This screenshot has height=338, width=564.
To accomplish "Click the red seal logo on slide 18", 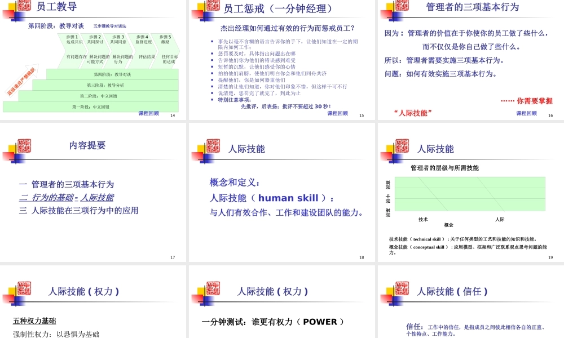I will click(213, 146).
